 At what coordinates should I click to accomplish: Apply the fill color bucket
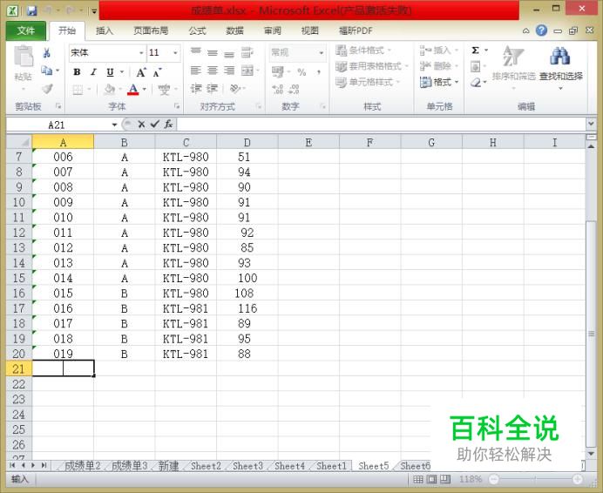tap(110, 89)
